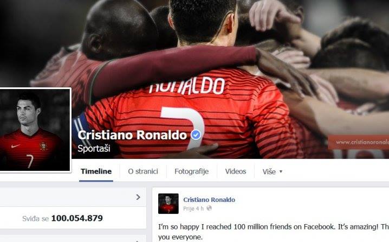Click the blue verified badge checkmark
The image size is (389, 242).
tap(196, 135)
